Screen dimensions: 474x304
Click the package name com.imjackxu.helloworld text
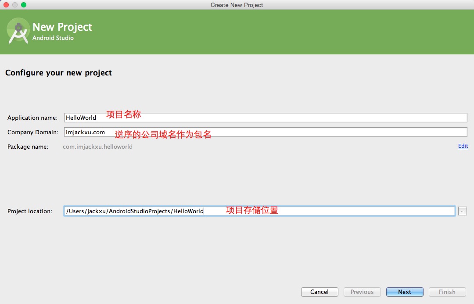click(x=97, y=147)
